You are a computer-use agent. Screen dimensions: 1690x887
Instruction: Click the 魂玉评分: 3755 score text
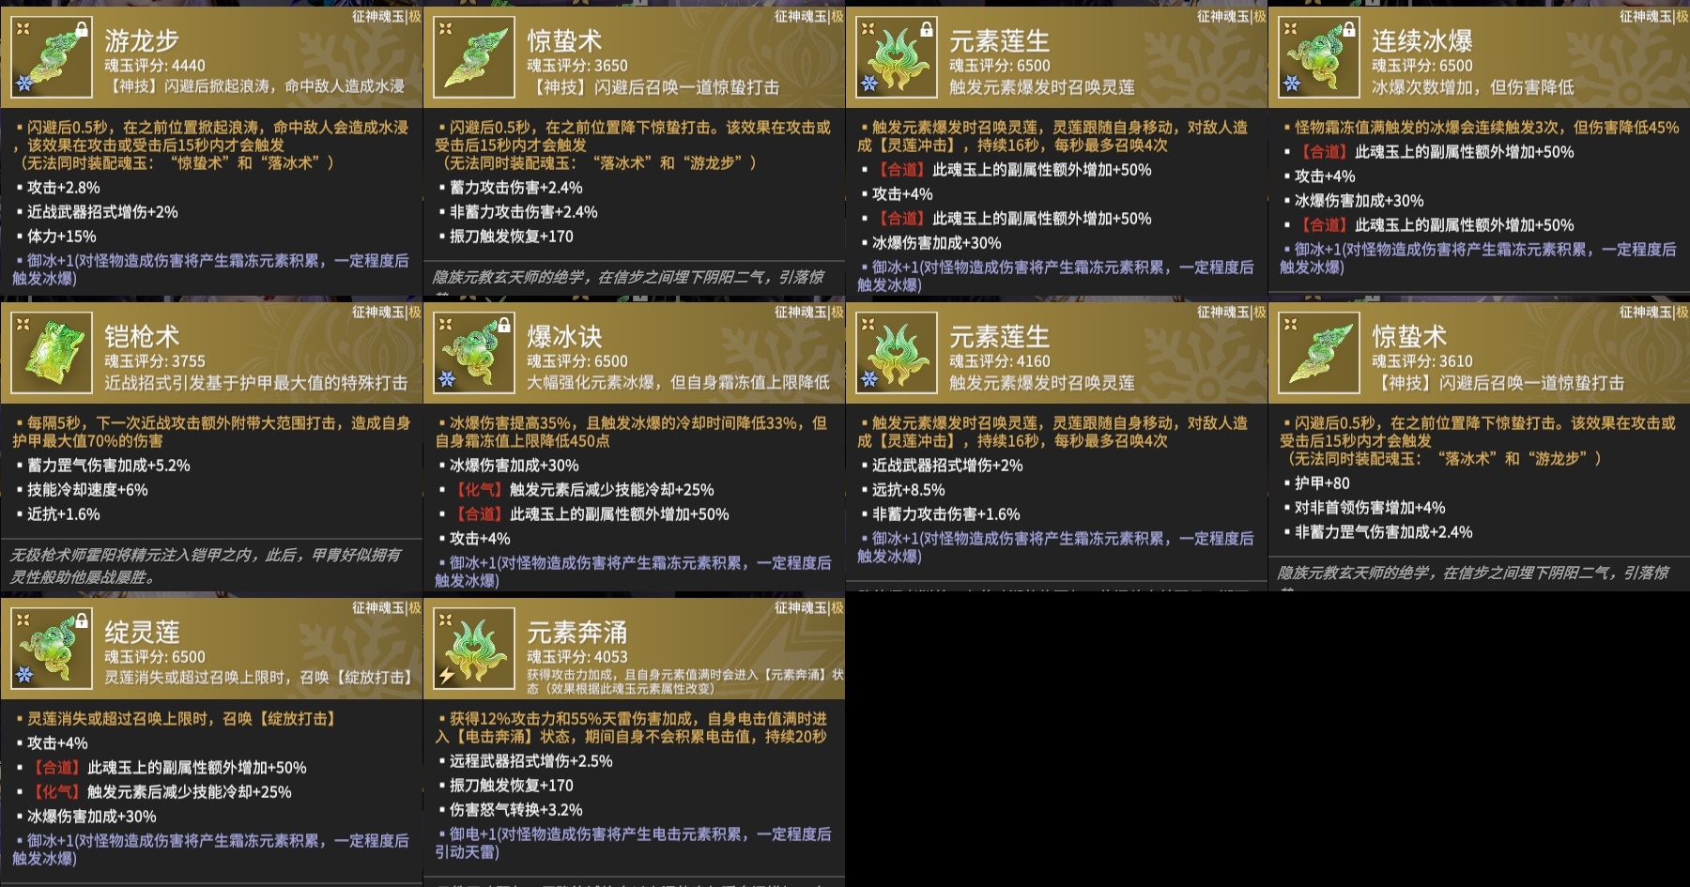155,361
